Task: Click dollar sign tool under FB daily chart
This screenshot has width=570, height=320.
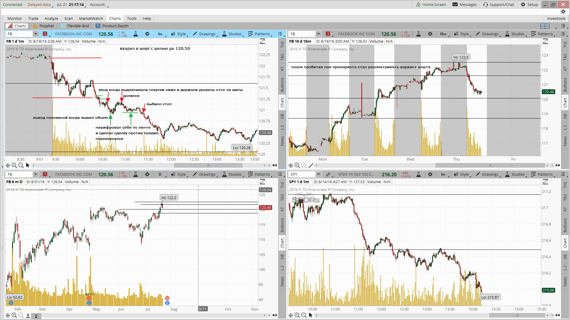Action: click(x=28, y=316)
